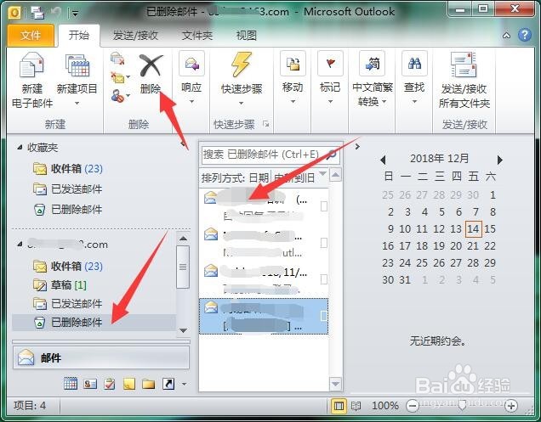The height and width of the screenshot is (422, 541).
Task: Open Folder List icon in bottom navigation bar
Action: pos(149,384)
